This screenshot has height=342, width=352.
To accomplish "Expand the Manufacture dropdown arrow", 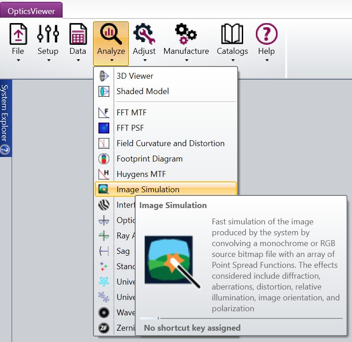I will coord(186,60).
